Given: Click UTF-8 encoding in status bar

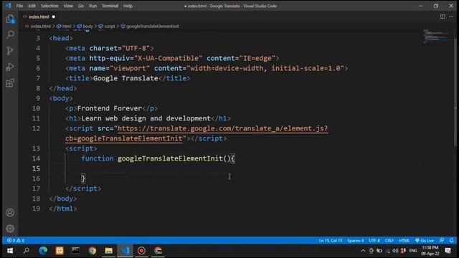Looking at the screenshot, I should 374,241.
